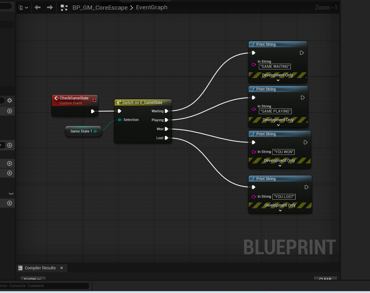Open the My Blueprint settings gear
The image size is (370, 293).
10,100
